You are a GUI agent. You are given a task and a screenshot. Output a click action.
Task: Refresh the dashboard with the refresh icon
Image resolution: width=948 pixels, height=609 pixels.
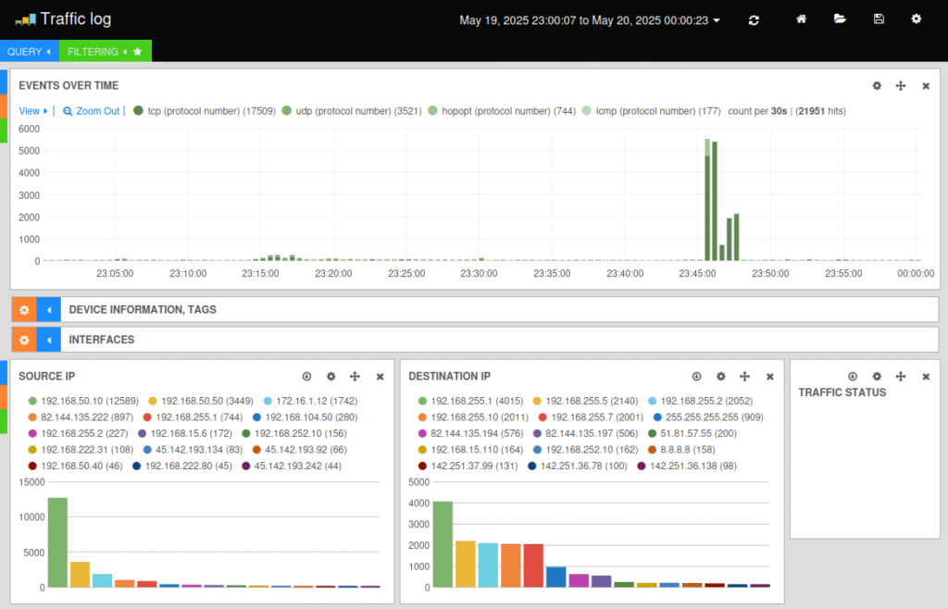pyautogui.click(x=754, y=20)
